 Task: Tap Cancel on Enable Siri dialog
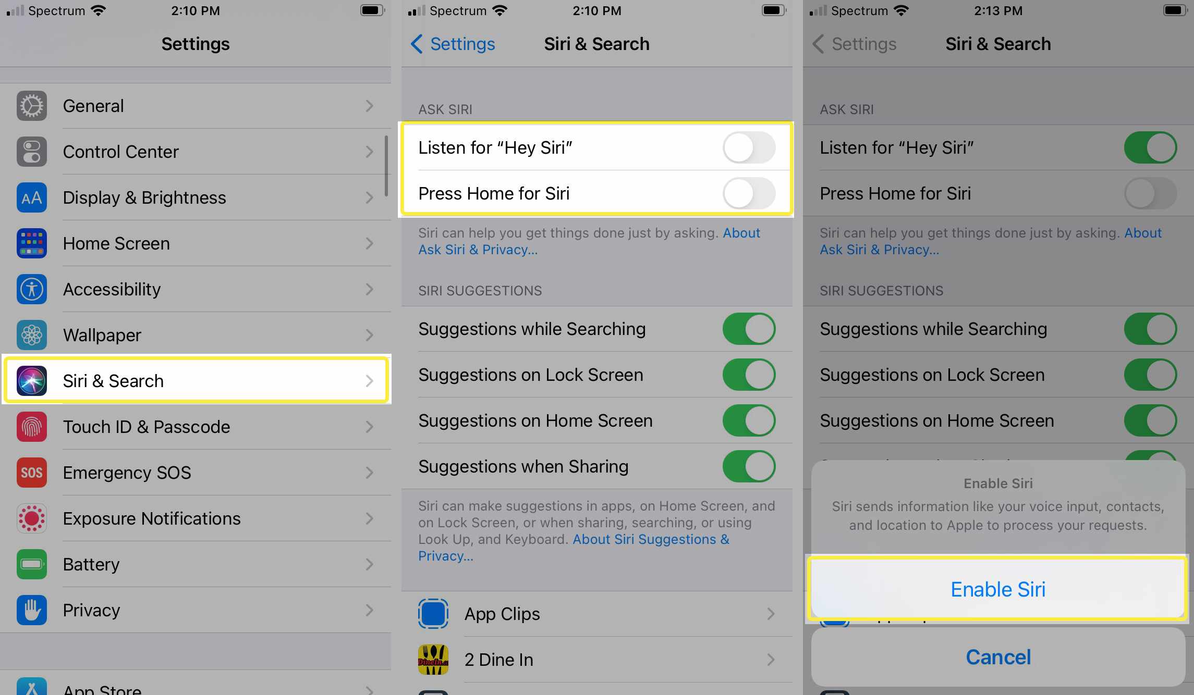coord(997,657)
